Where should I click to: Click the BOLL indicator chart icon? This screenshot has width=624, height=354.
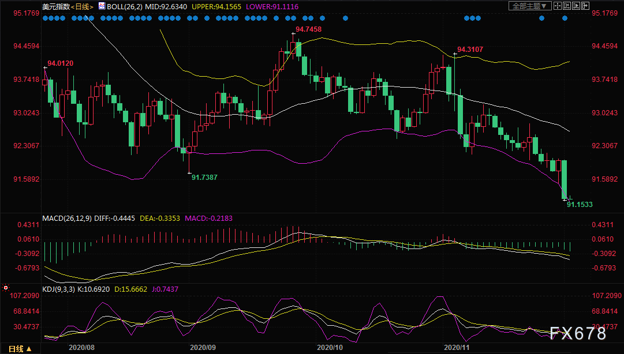pyautogui.click(x=102, y=6)
